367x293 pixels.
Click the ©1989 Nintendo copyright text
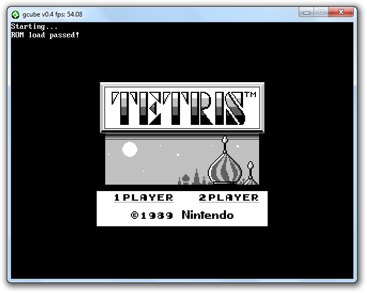tap(182, 215)
